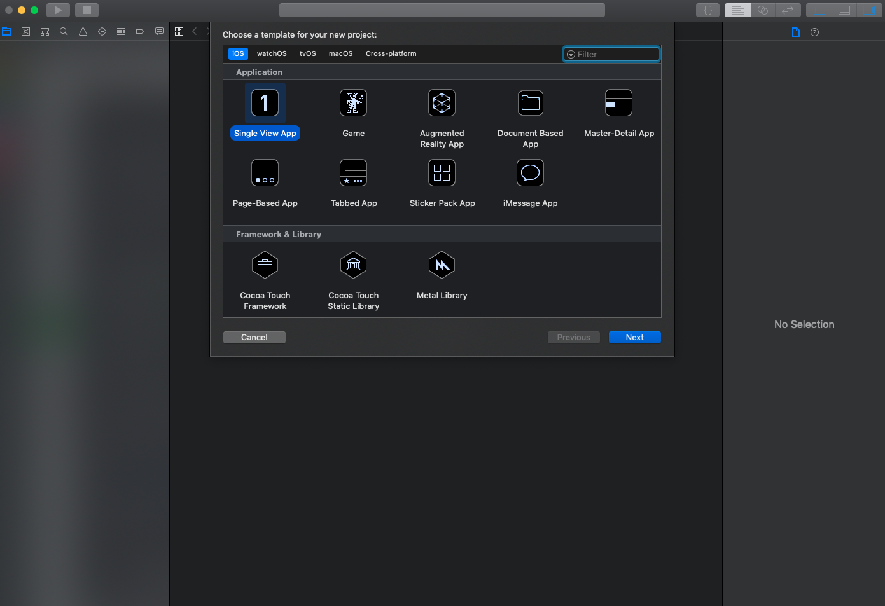Select the iMessage App template
885x606 pixels.
pyautogui.click(x=530, y=173)
